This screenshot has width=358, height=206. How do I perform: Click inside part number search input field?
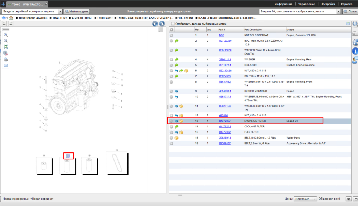click(298, 11)
